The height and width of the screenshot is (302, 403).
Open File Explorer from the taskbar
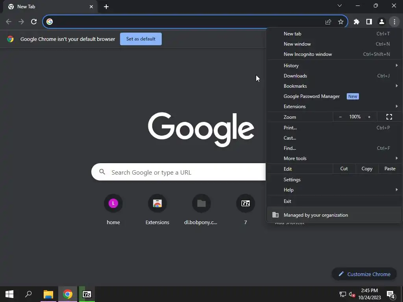48,294
